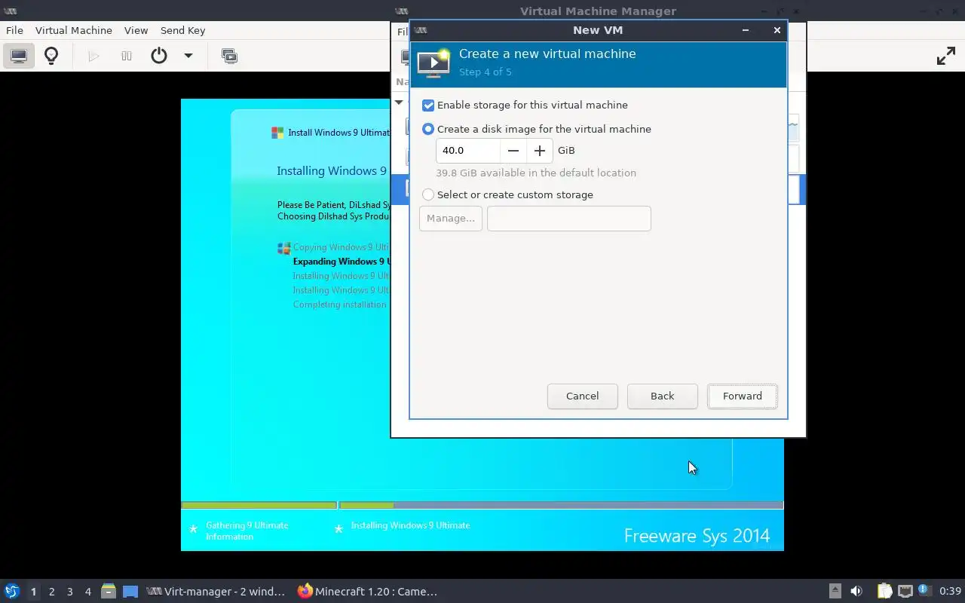Select Create a disk image option

(428, 129)
